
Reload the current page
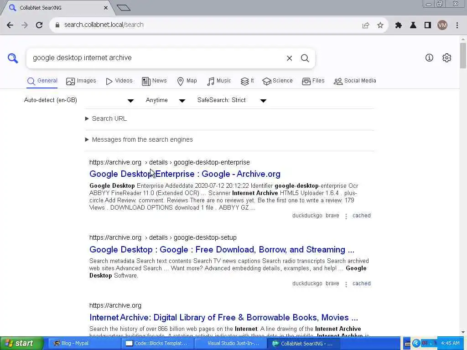coord(39,25)
